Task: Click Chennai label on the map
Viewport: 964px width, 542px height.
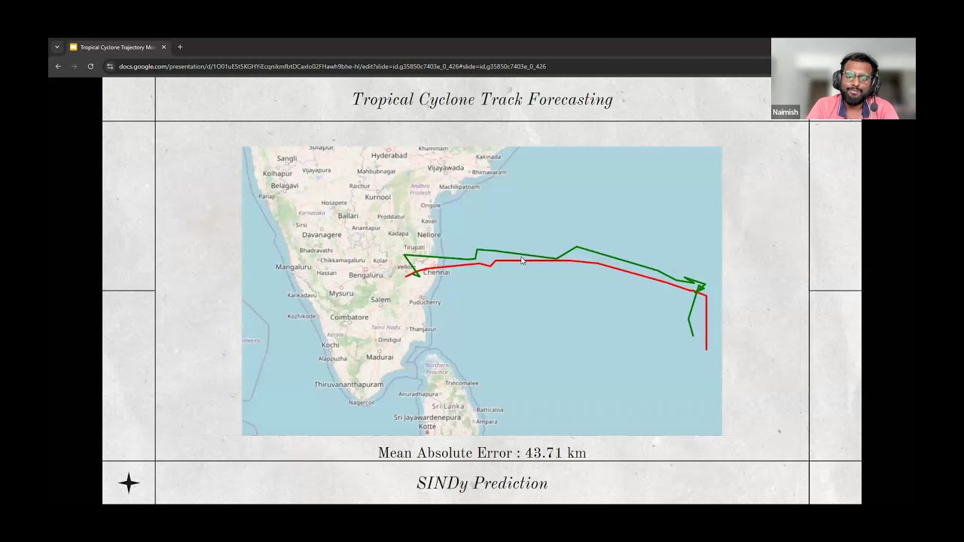Action: (436, 273)
